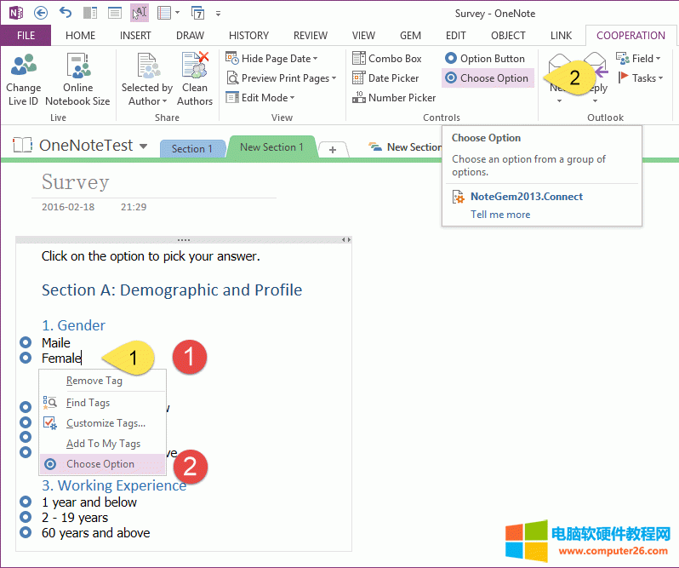Select the 2 - 19 years radio button

pos(26,517)
